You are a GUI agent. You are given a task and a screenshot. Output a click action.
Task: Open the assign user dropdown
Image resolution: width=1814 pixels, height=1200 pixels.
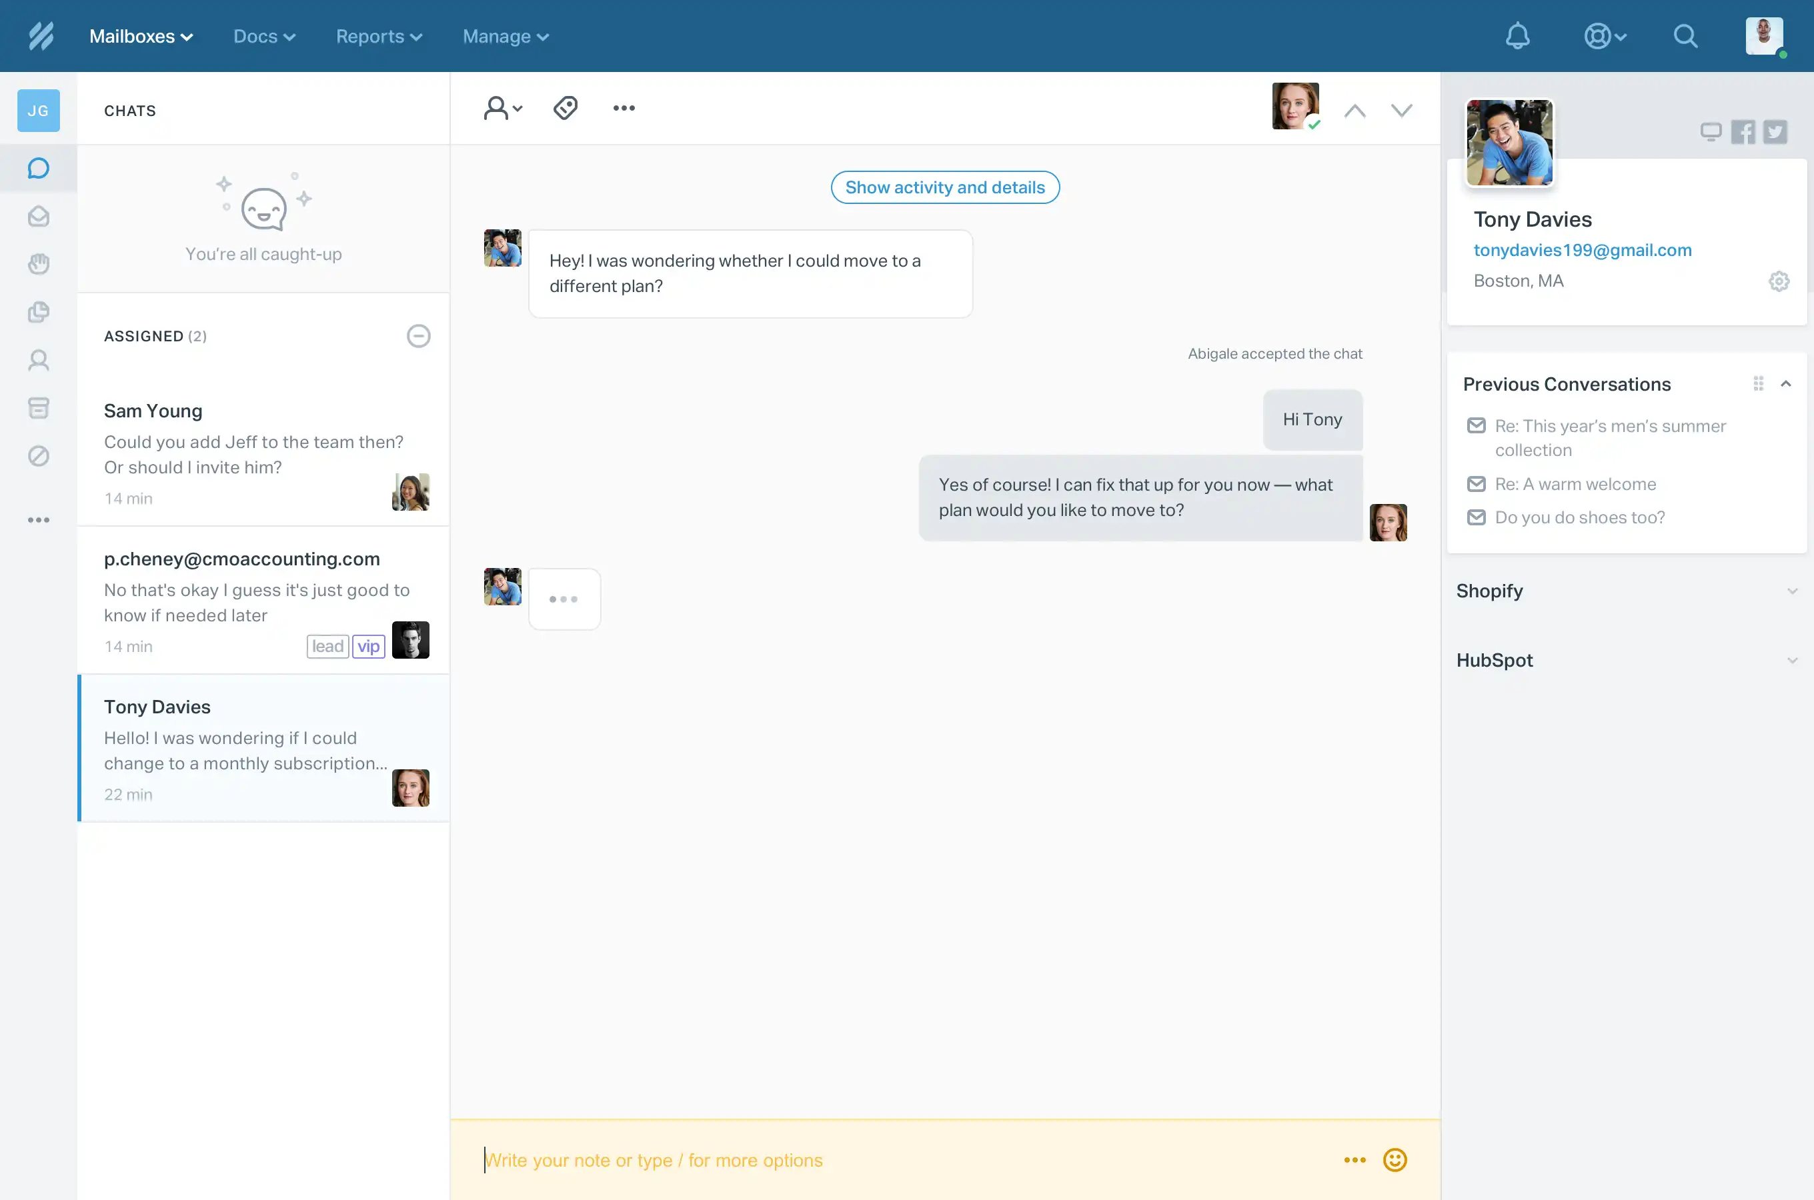click(503, 108)
